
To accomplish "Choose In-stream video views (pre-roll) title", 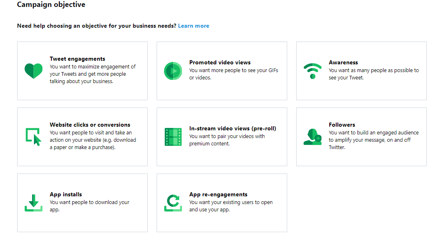I will (x=233, y=128).
